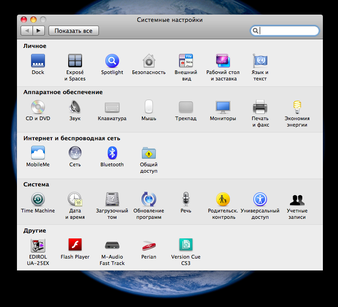338x307 pixels.
Task: Minimize window with the yellow button
Action: 33,20
